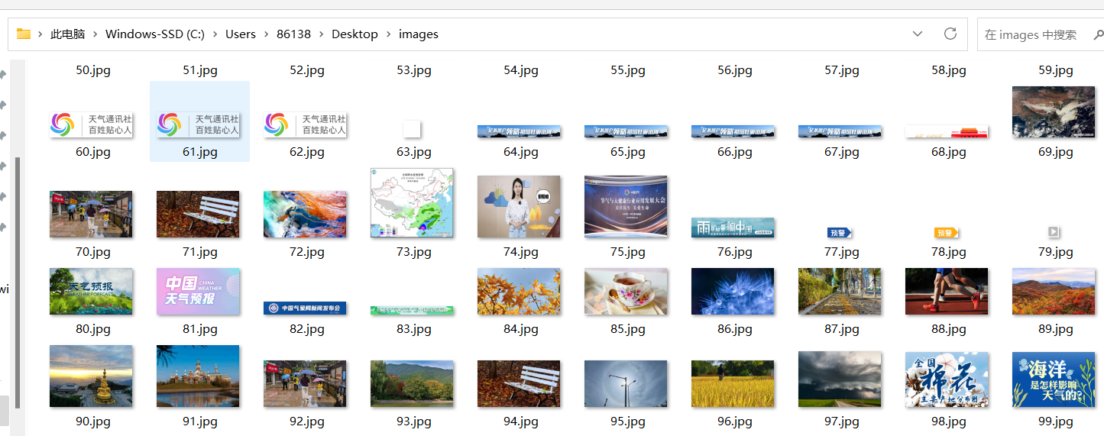This screenshot has height=436, width=1104.
Task: Expand chevron after 此电脑 in path
Action: tap(95, 34)
